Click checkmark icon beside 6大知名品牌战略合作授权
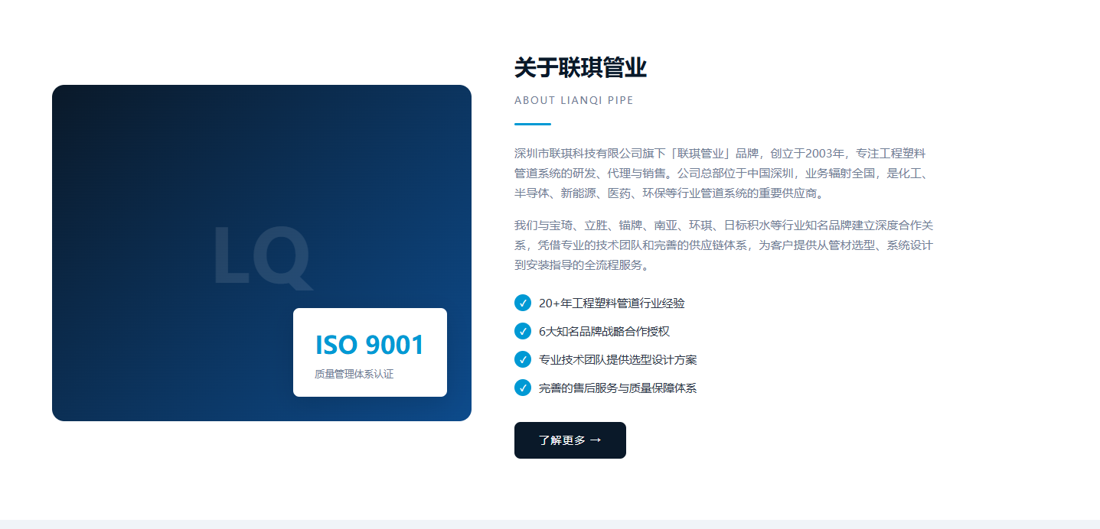Viewport: 1100px width, 529px height. point(523,331)
